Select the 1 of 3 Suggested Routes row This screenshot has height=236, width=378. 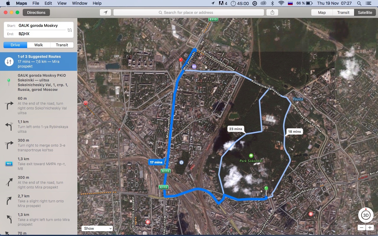pos(39,61)
